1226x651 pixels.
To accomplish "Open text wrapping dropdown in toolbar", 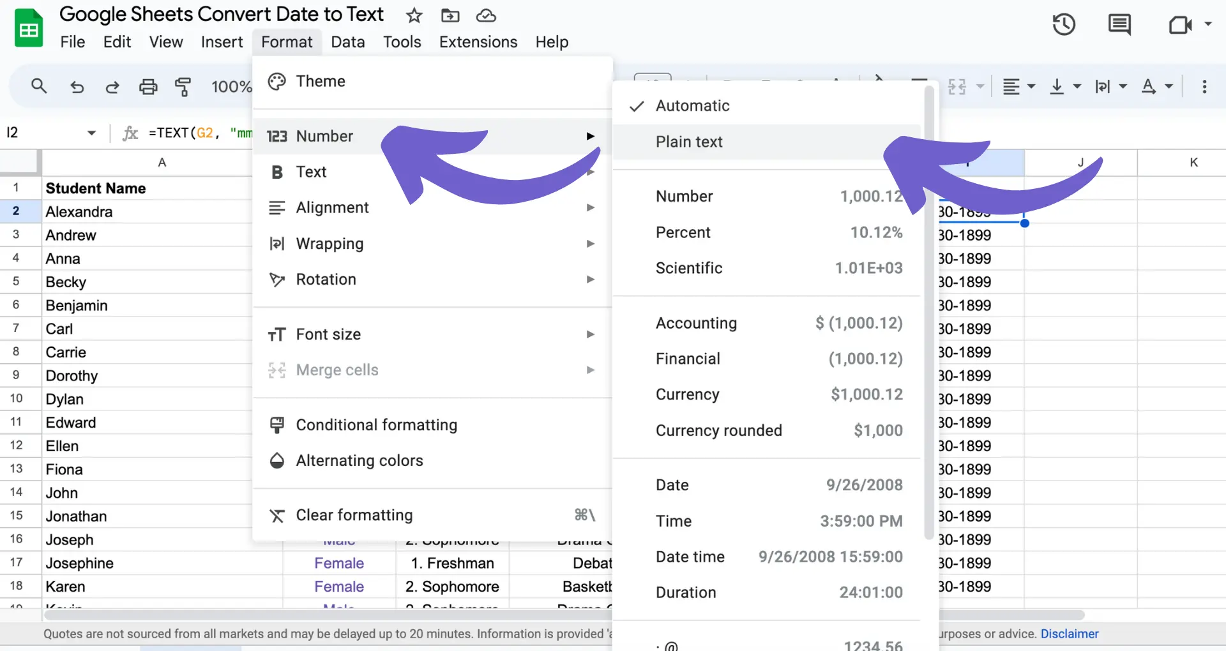I will pos(1111,87).
